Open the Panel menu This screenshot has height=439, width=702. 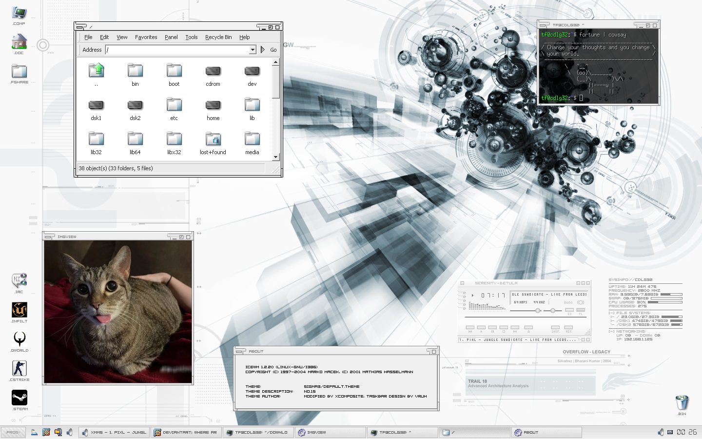(x=171, y=37)
